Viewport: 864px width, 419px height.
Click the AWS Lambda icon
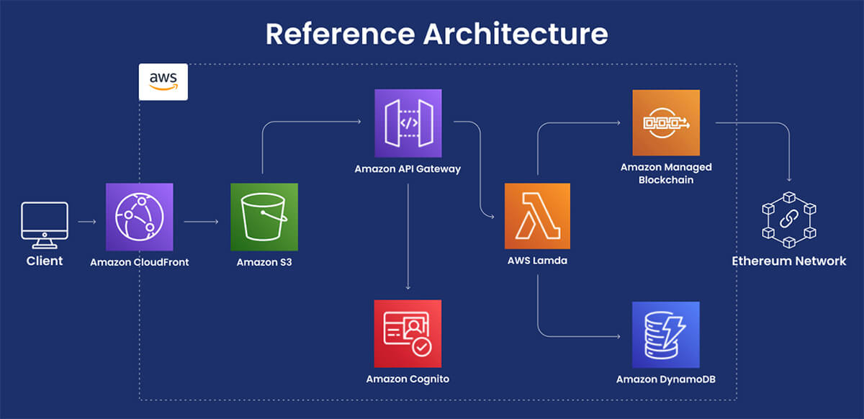537,216
